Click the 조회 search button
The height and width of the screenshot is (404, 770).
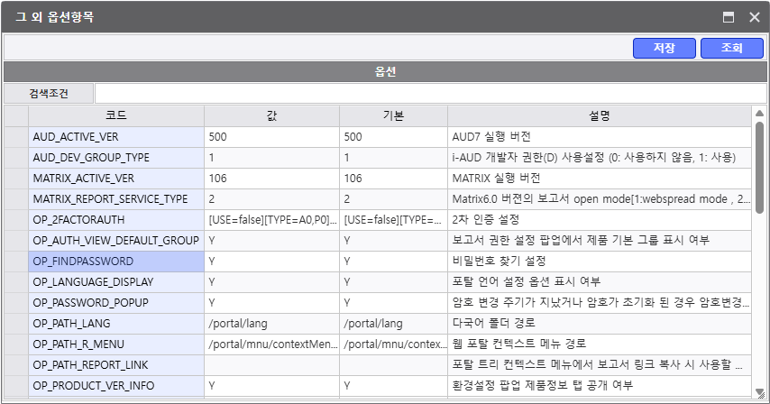tap(731, 48)
